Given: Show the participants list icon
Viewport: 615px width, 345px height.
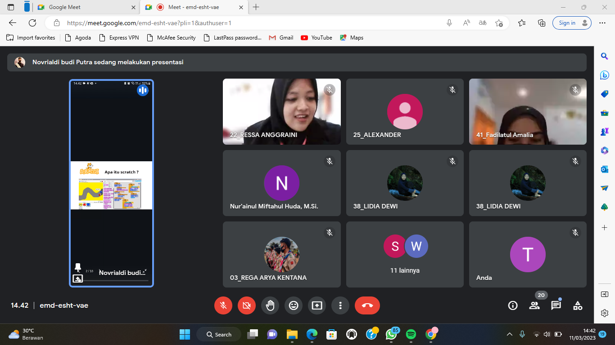Looking at the screenshot, I should tap(534, 305).
